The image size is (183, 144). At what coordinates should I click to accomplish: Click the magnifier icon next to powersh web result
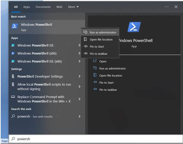[13, 116]
